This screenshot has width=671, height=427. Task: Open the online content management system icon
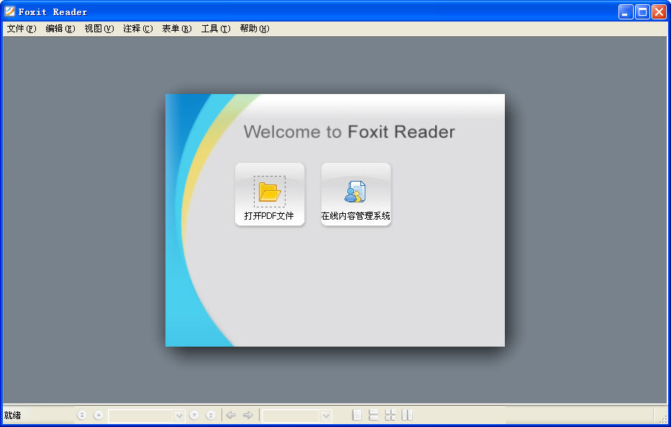(x=355, y=192)
